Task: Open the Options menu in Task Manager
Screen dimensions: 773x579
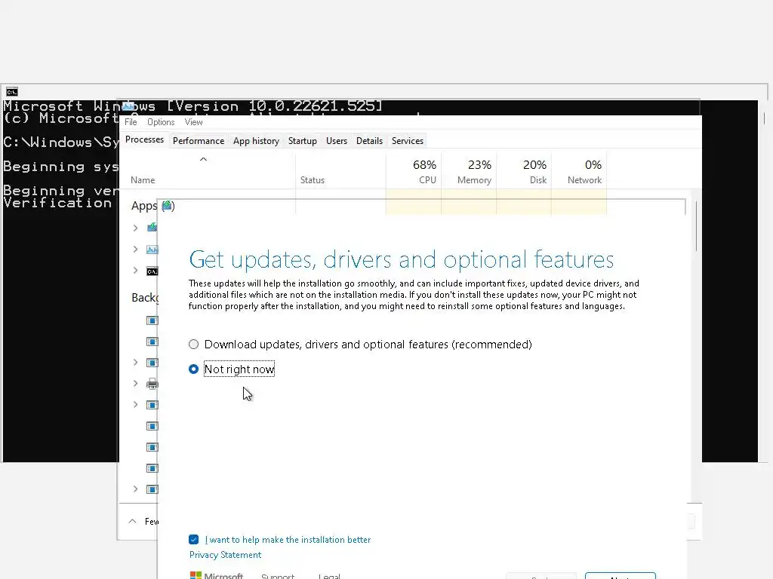Action: pos(161,122)
